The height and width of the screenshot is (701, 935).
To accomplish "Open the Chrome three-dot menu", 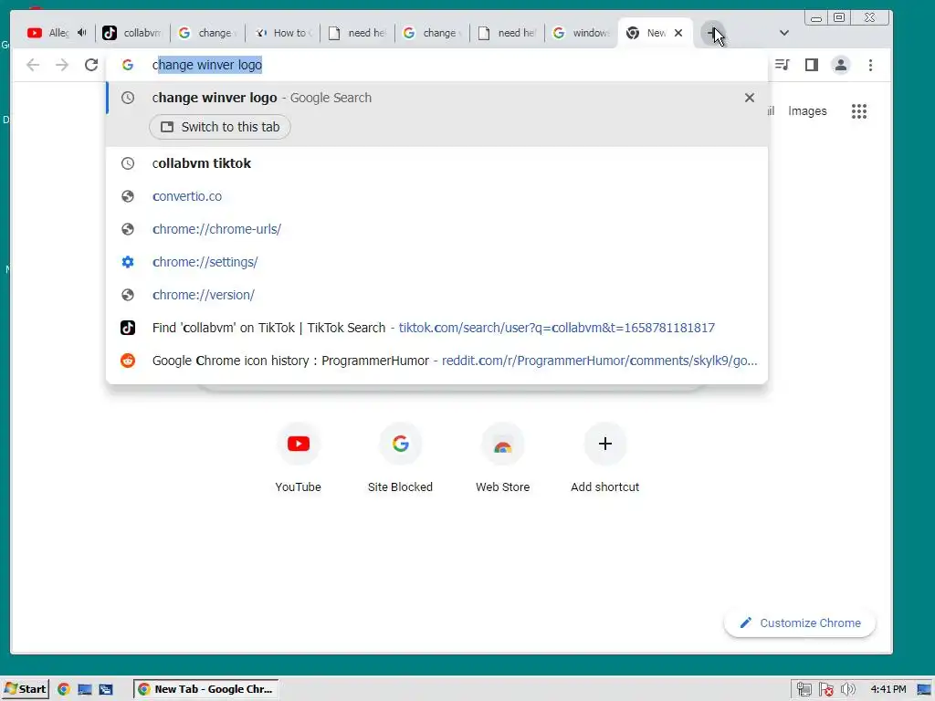I will pyautogui.click(x=870, y=65).
